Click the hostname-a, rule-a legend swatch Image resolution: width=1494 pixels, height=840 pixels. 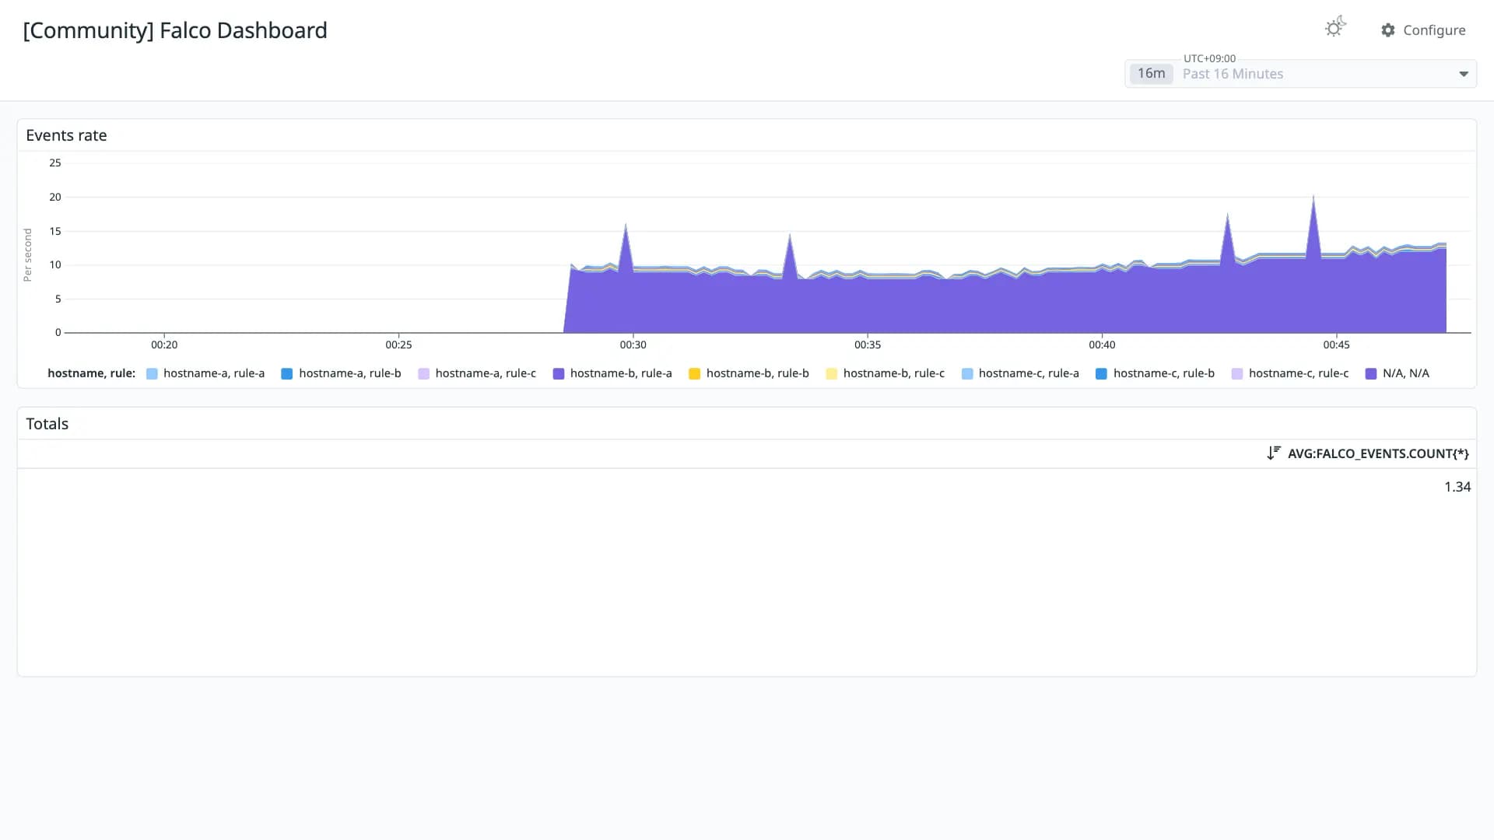[152, 374]
